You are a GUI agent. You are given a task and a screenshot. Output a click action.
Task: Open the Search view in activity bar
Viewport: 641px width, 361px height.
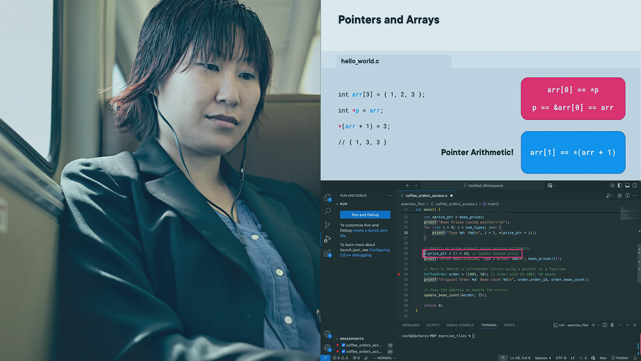point(328,211)
